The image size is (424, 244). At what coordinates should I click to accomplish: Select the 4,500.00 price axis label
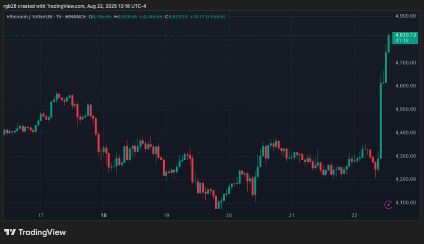(406, 109)
